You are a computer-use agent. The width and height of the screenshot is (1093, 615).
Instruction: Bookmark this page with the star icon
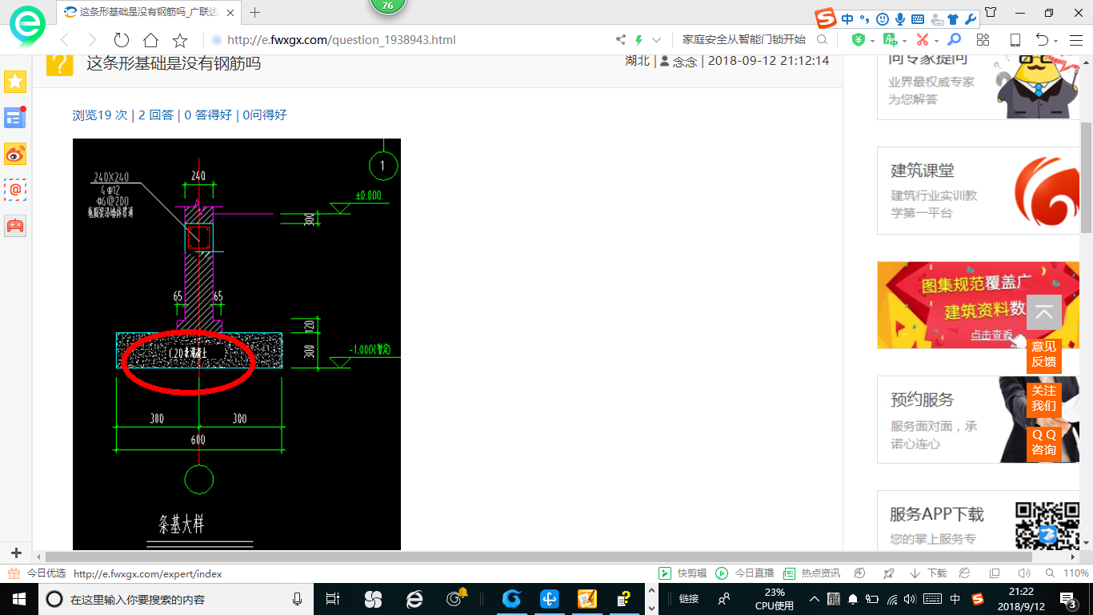tap(180, 40)
